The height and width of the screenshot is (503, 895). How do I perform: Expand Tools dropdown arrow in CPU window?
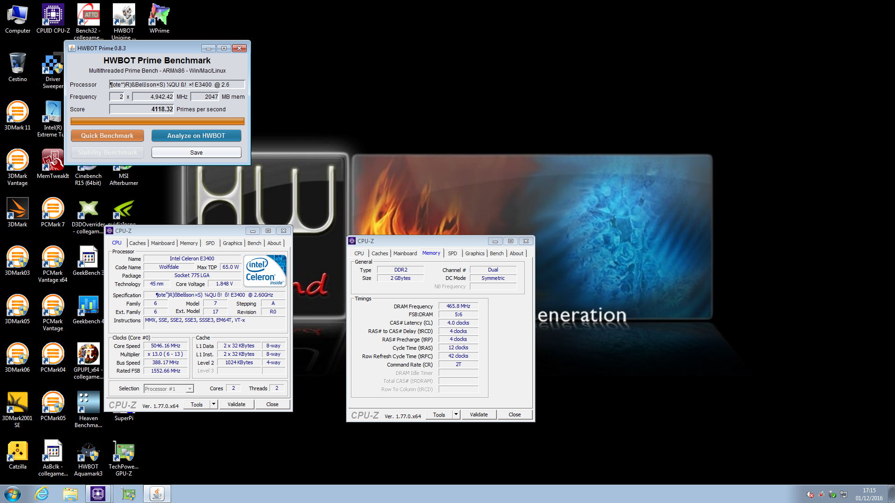coord(214,404)
